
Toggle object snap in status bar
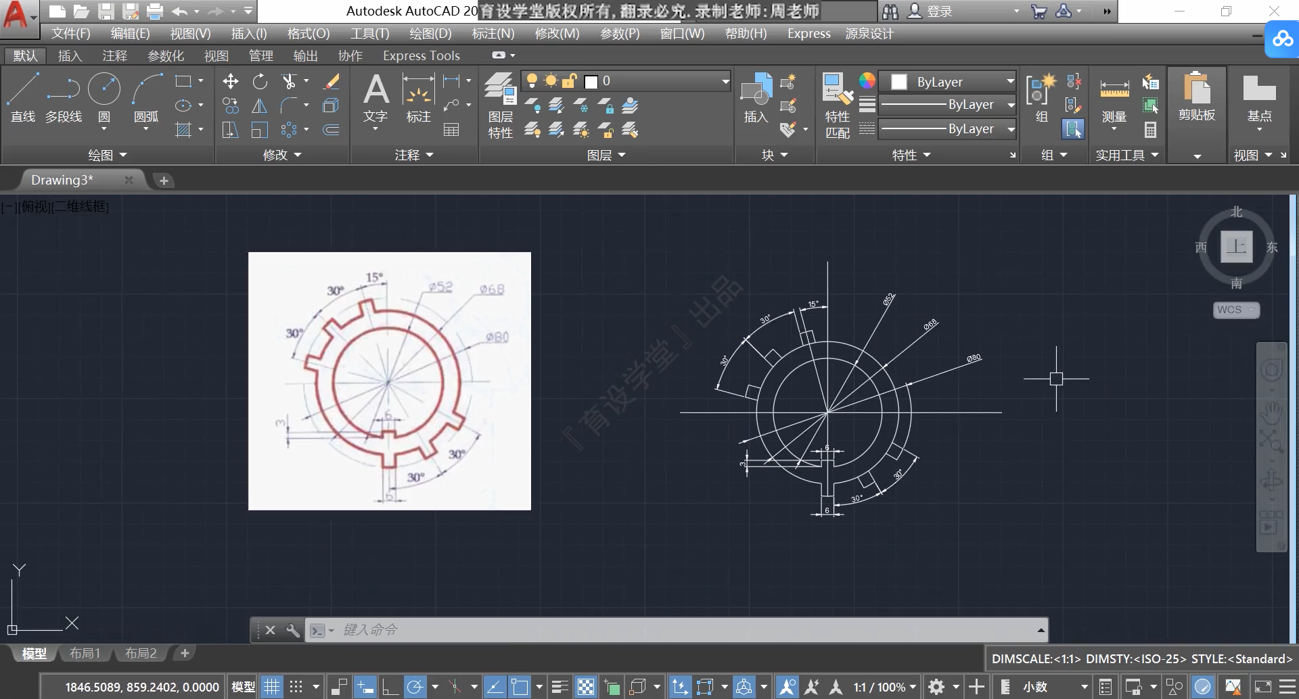coord(520,688)
